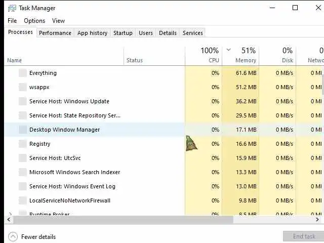Sort processes by Name column
This screenshot has width=324, height=243.
pos(64,56)
